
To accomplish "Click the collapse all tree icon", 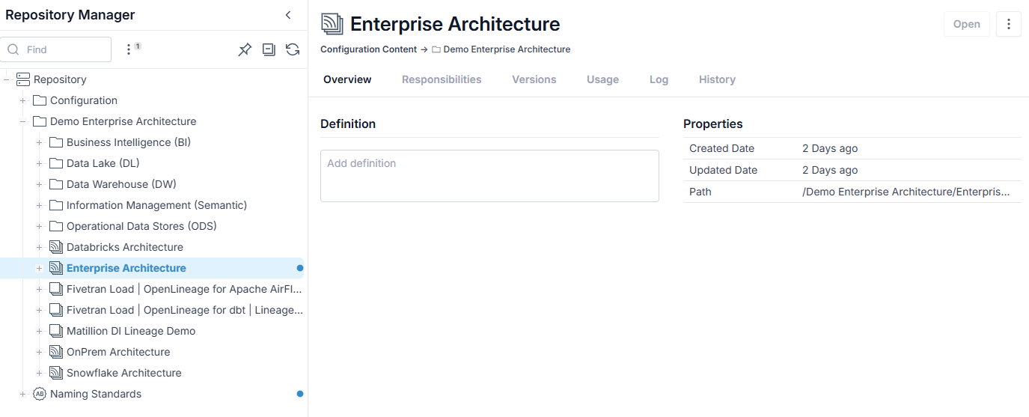I will 269,49.
